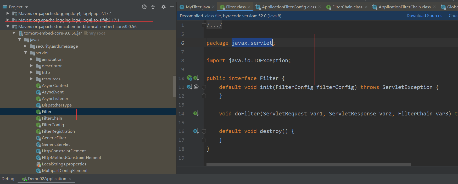This screenshot has height=184, width=458.
Task: Click the Project tree vertical scrollbar
Action: click(x=175, y=86)
